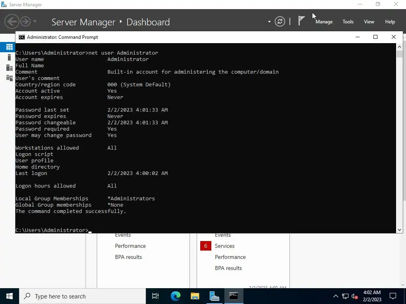Click the Dashboard breadcrumb title

tap(148, 22)
